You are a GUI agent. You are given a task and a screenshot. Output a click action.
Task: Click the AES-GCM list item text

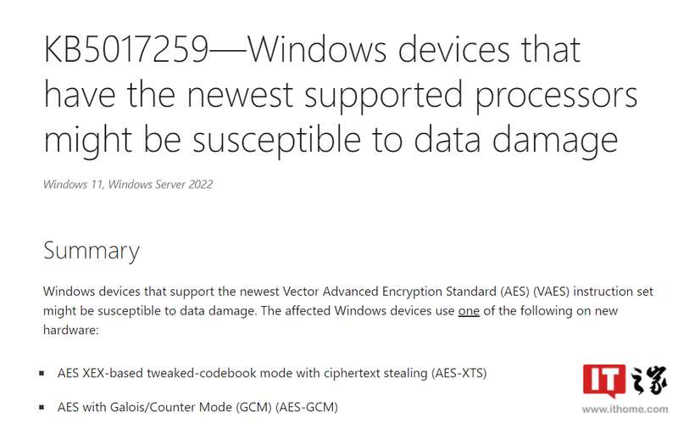click(x=197, y=407)
